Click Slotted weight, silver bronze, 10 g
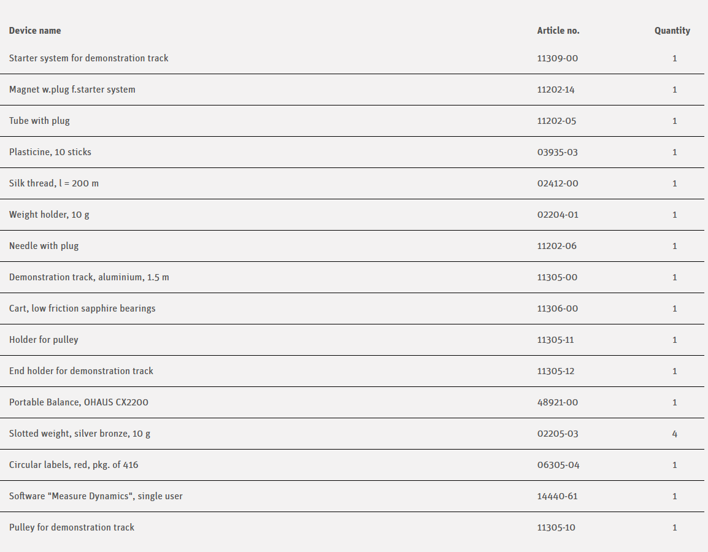708x552 pixels. pyautogui.click(x=79, y=434)
